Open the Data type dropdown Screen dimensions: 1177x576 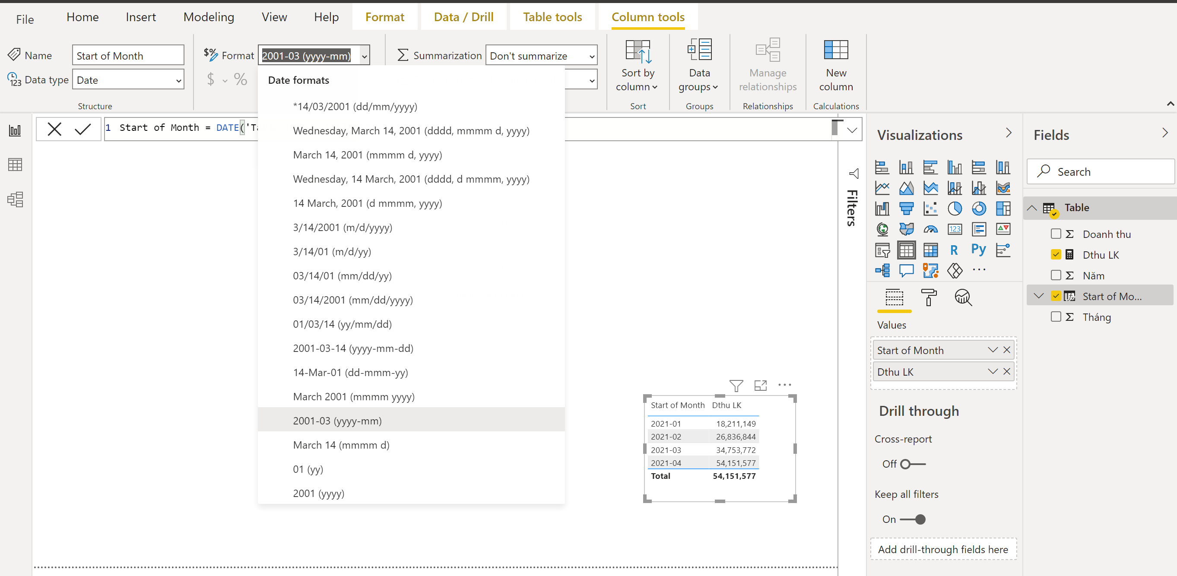point(128,80)
